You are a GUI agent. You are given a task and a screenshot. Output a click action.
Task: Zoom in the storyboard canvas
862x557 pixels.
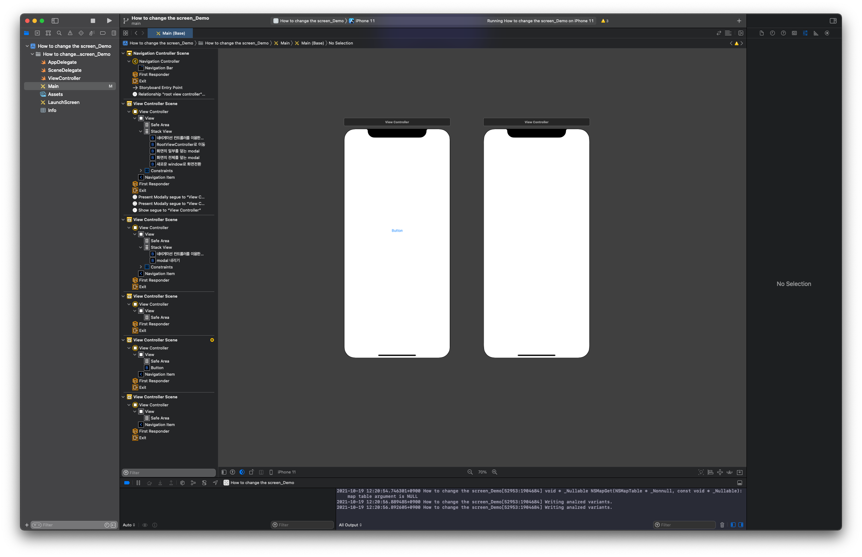[x=495, y=472]
